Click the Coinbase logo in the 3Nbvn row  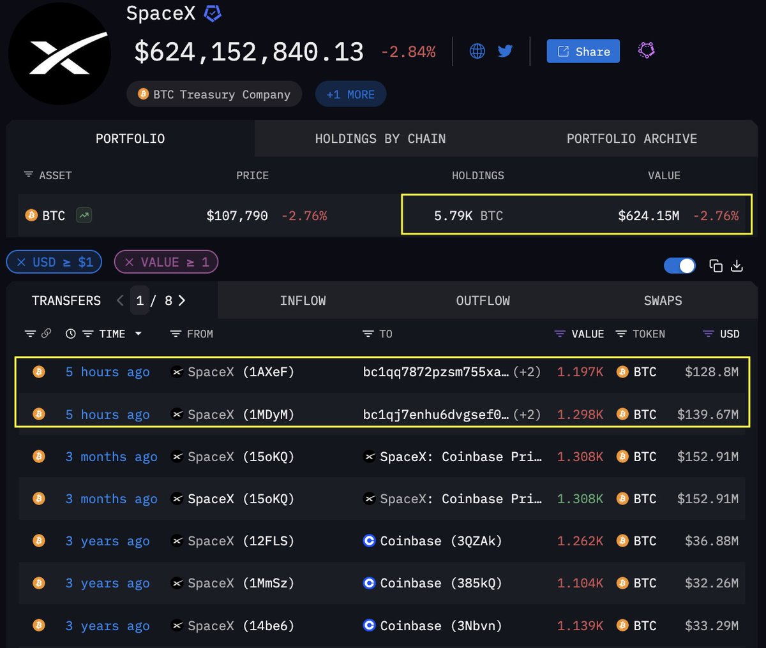(369, 626)
